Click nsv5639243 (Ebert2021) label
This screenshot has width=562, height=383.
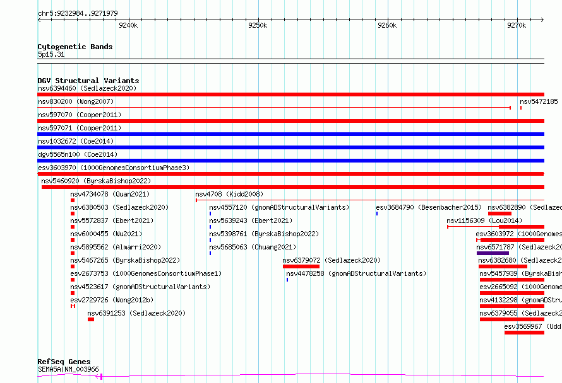tap(251, 220)
